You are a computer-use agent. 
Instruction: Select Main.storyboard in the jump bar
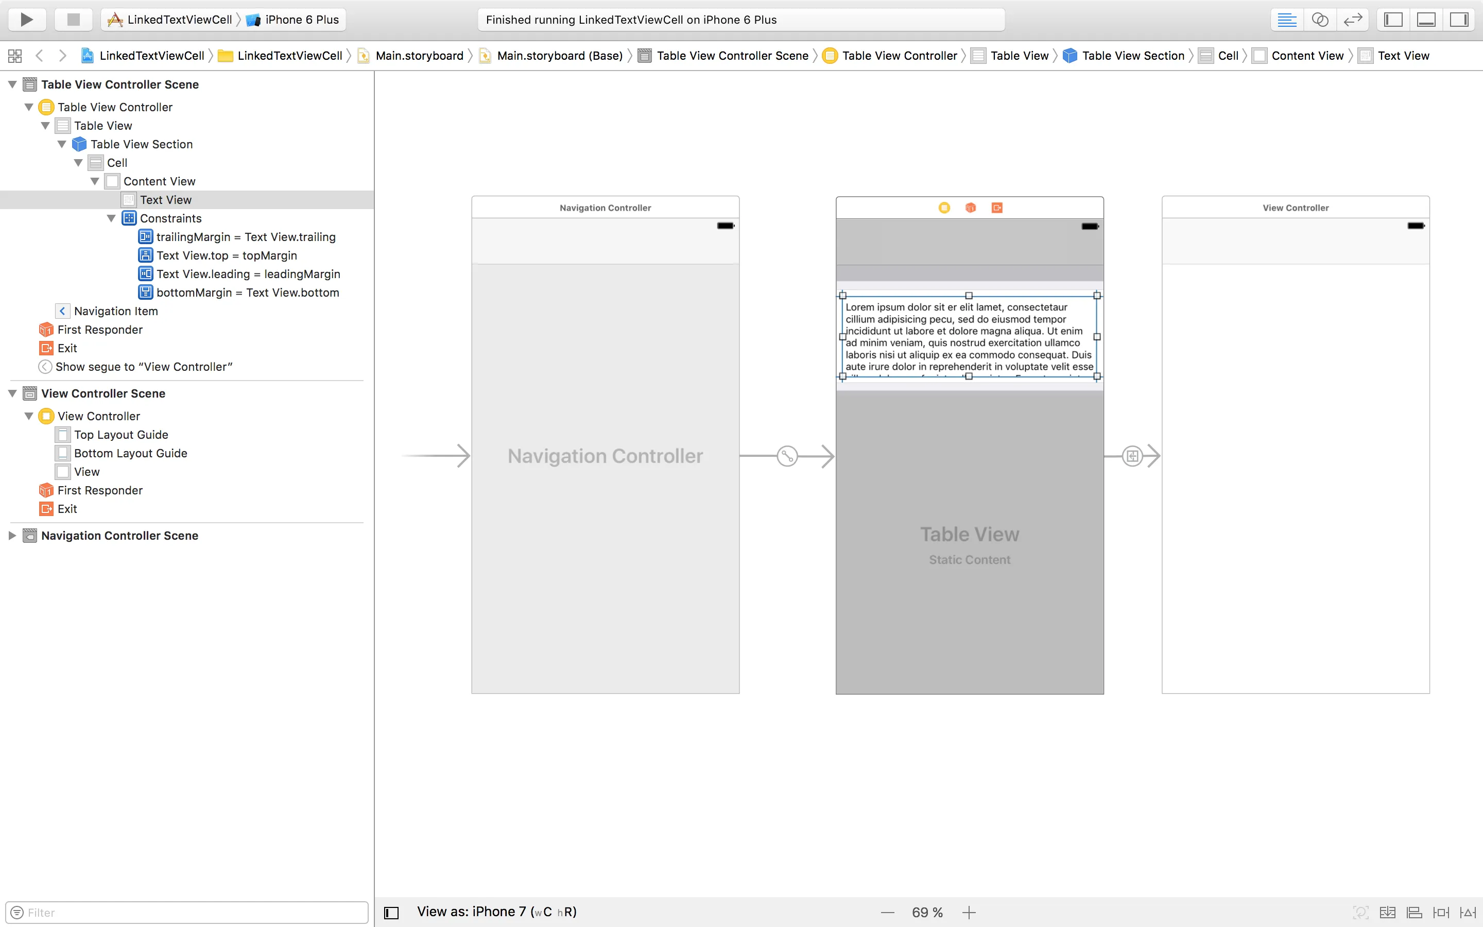coord(419,56)
